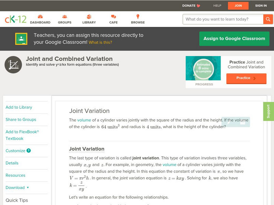Click the arrow icon on Practice button
The image size is (274, 205).
254,78
